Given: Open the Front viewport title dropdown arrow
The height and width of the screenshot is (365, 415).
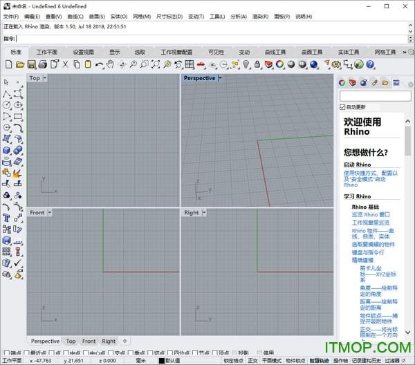Looking at the screenshot, I should 50,212.
